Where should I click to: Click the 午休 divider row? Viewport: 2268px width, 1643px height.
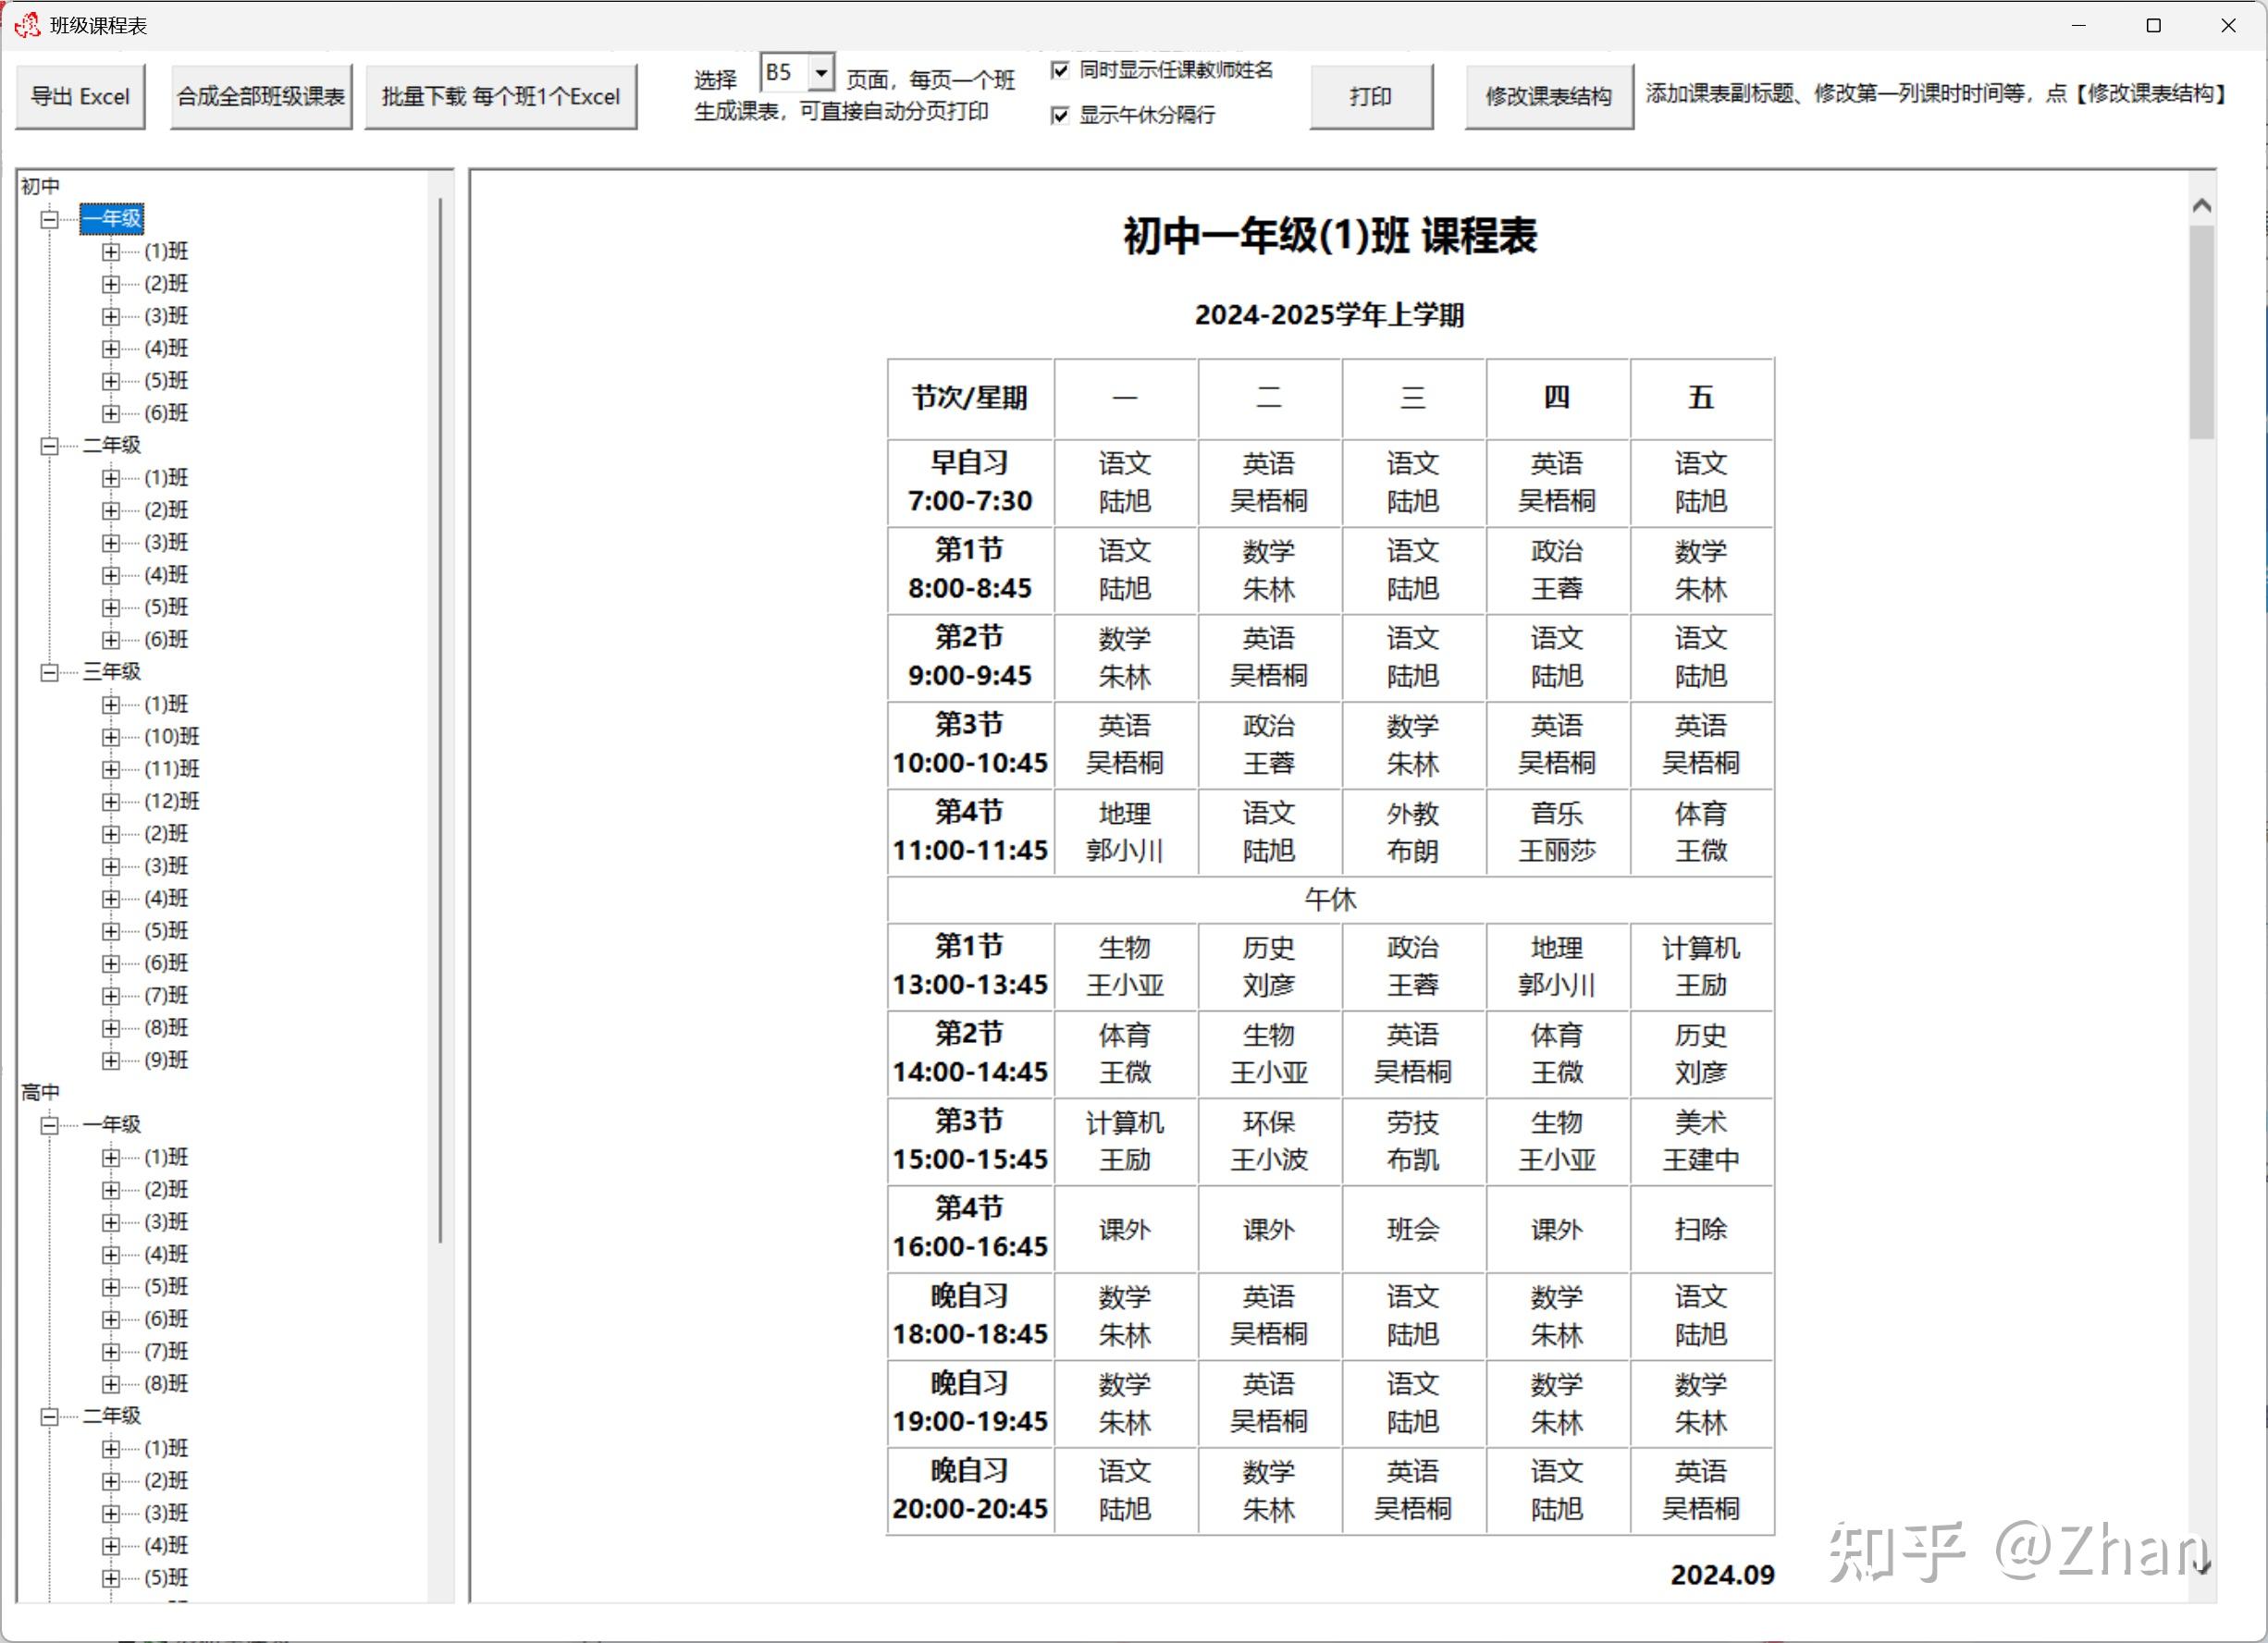1331,900
